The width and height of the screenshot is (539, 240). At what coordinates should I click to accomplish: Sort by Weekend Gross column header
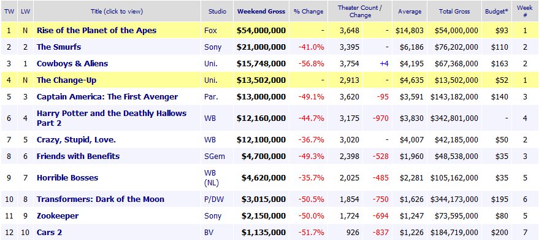pos(261,12)
